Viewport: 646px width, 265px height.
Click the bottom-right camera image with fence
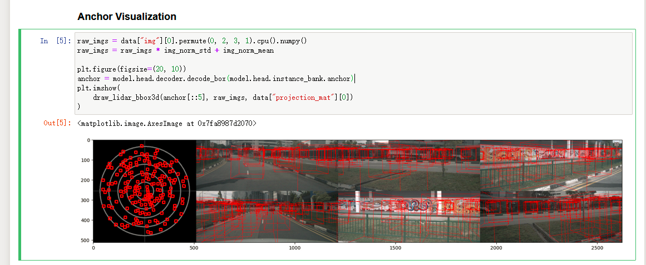(551, 217)
